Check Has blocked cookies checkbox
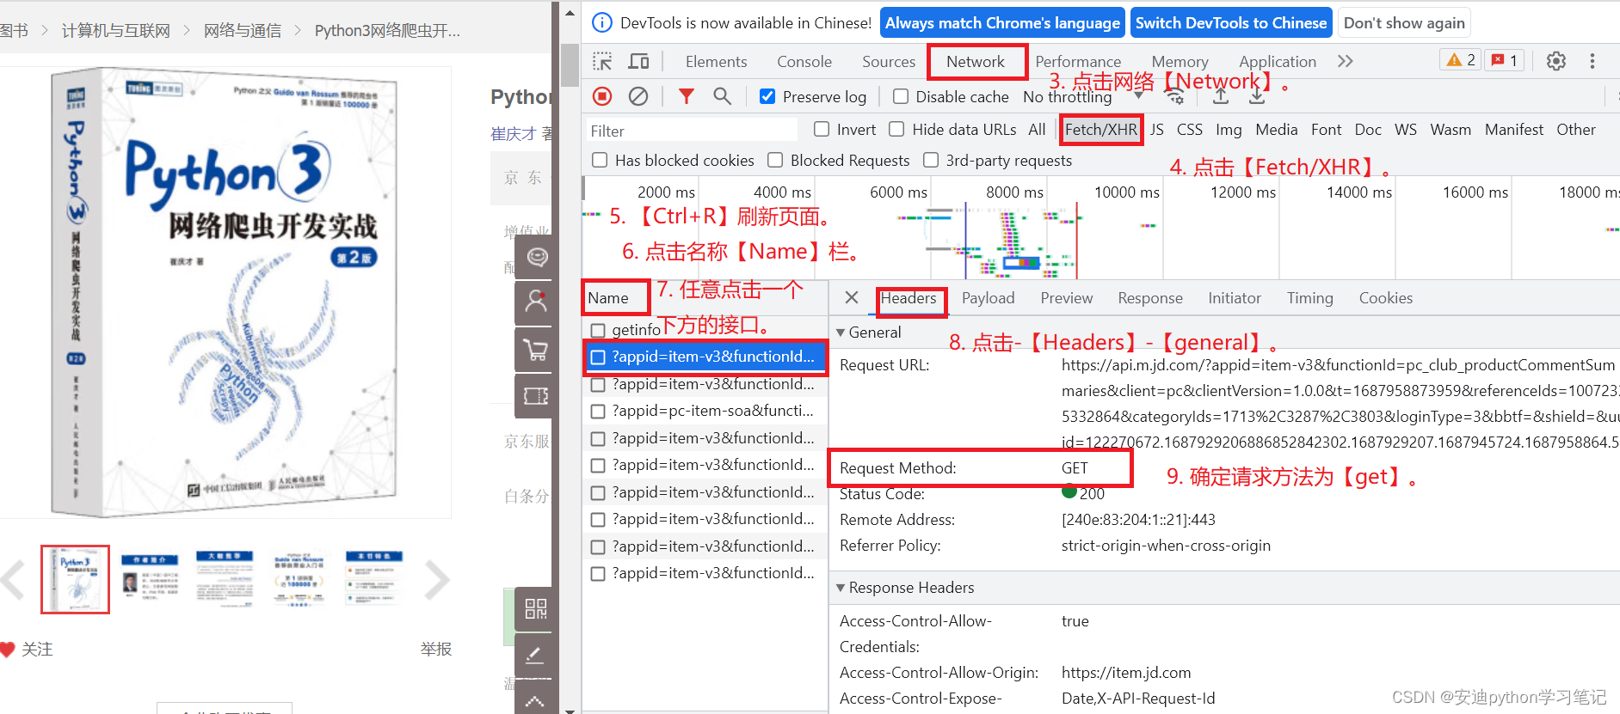The height and width of the screenshot is (714, 1620). pos(600,160)
